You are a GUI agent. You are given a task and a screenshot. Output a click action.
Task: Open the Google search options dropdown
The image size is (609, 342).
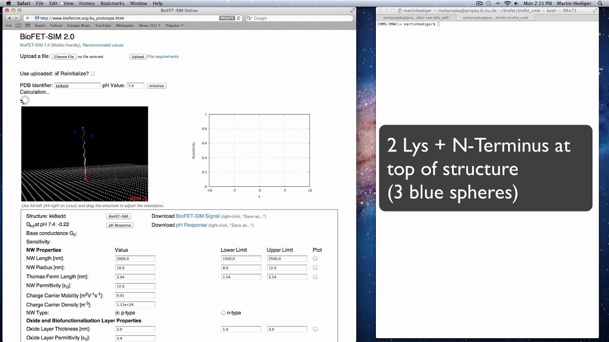[x=250, y=18]
